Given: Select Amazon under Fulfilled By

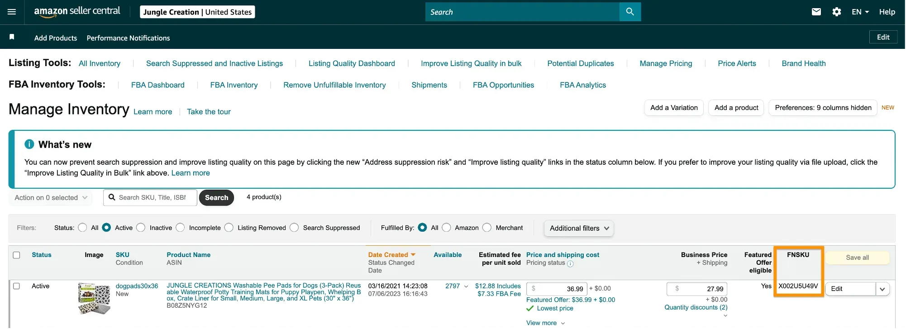Looking at the screenshot, I should point(446,228).
